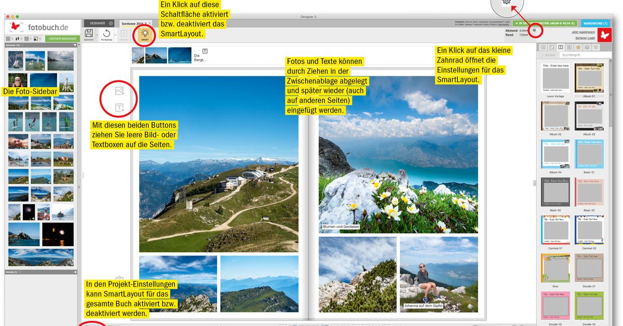Image resolution: width=623 pixels, height=326 pixels.
Task: Open the photo selection grid icon dropdown
Action: (9, 39)
